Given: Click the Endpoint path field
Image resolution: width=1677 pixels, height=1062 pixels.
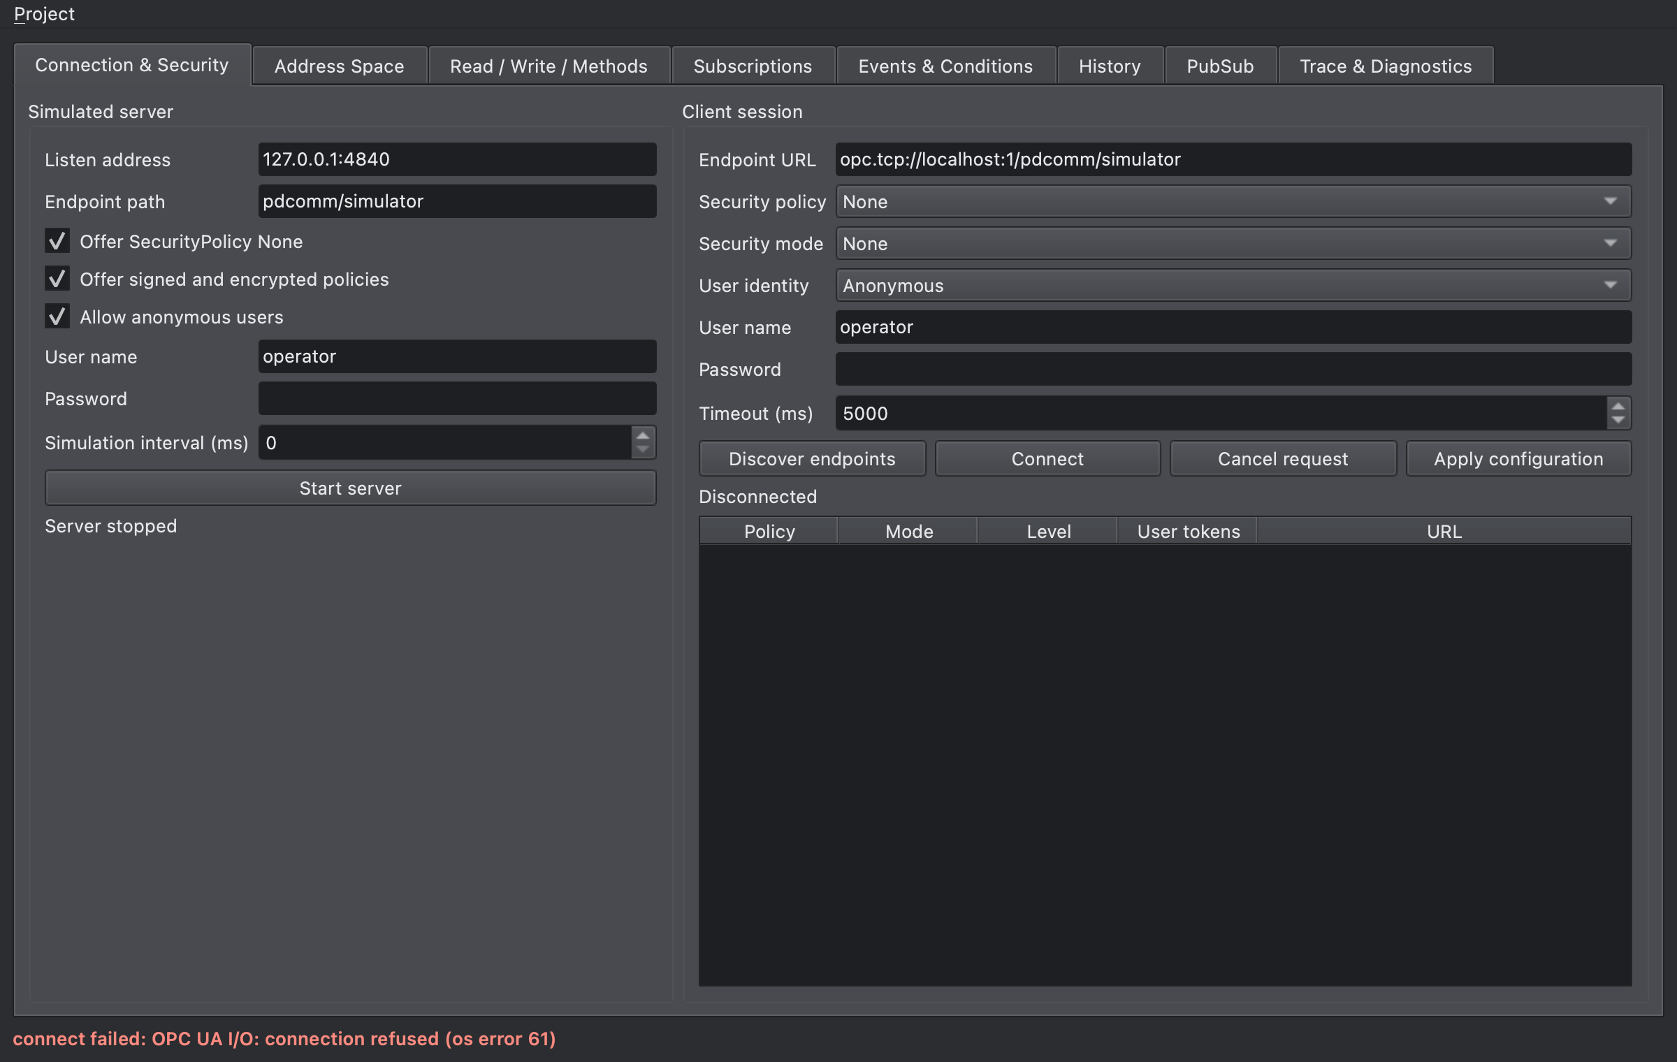Looking at the screenshot, I should click(457, 202).
